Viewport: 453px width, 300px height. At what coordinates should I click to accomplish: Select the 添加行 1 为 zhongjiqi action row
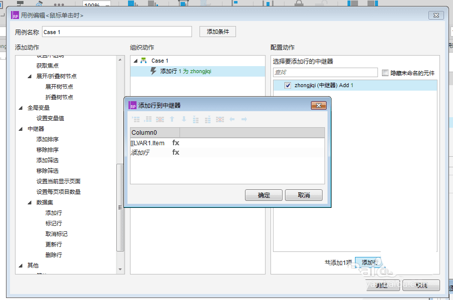(197, 71)
